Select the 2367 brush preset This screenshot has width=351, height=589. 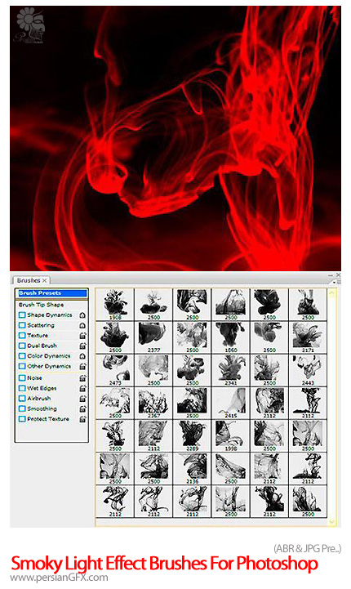tap(153, 403)
